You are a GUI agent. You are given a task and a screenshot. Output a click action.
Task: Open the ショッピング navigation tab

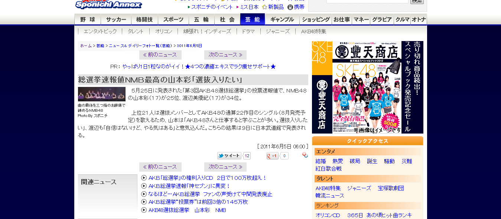pos(316,20)
